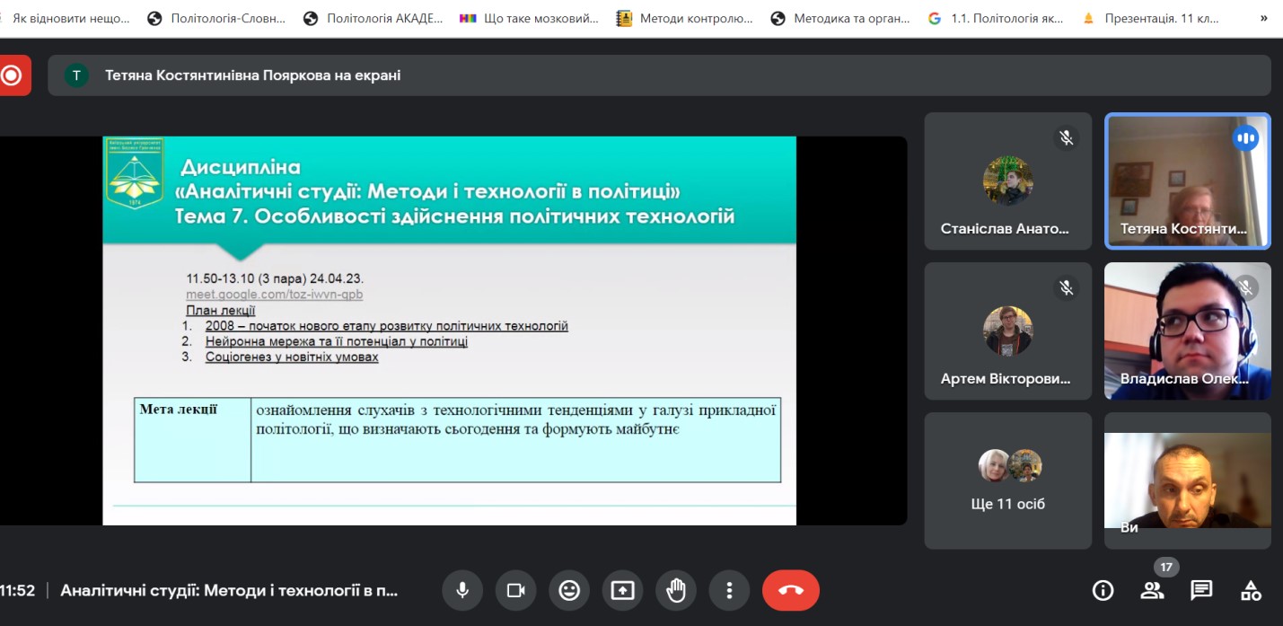Unmute Артем Вікторови... participant tile

click(1066, 287)
